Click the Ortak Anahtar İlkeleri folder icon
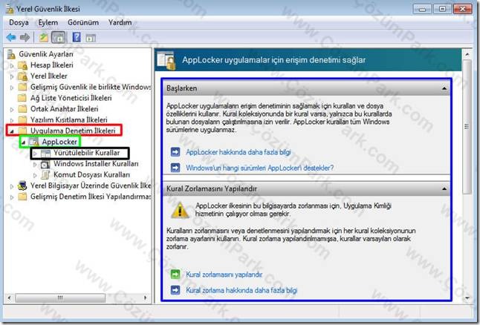This screenshot has height=325, width=480. pyautogui.click(x=22, y=109)
